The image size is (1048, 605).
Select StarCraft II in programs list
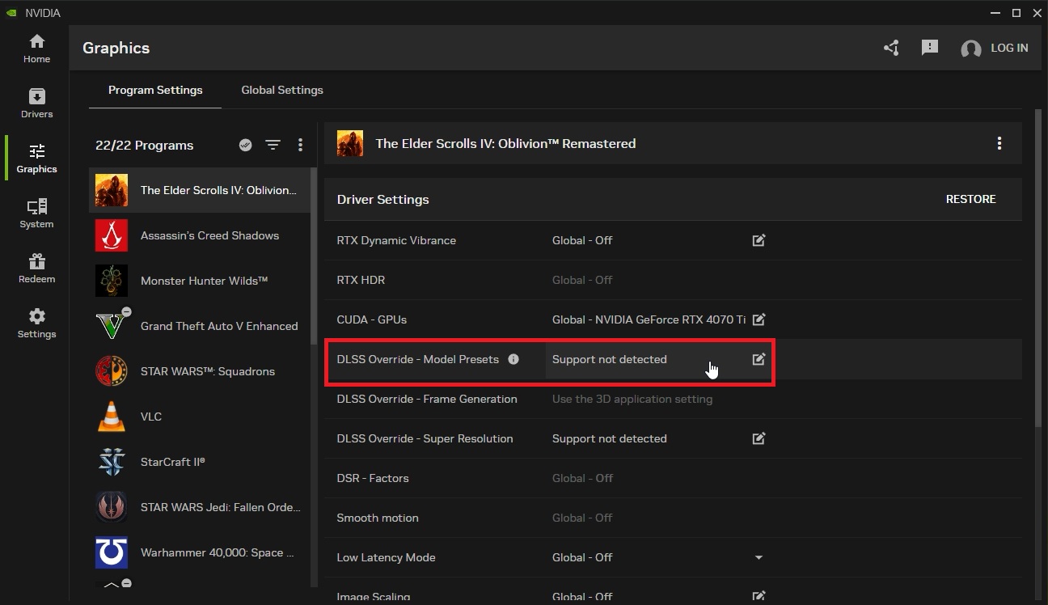199,462
